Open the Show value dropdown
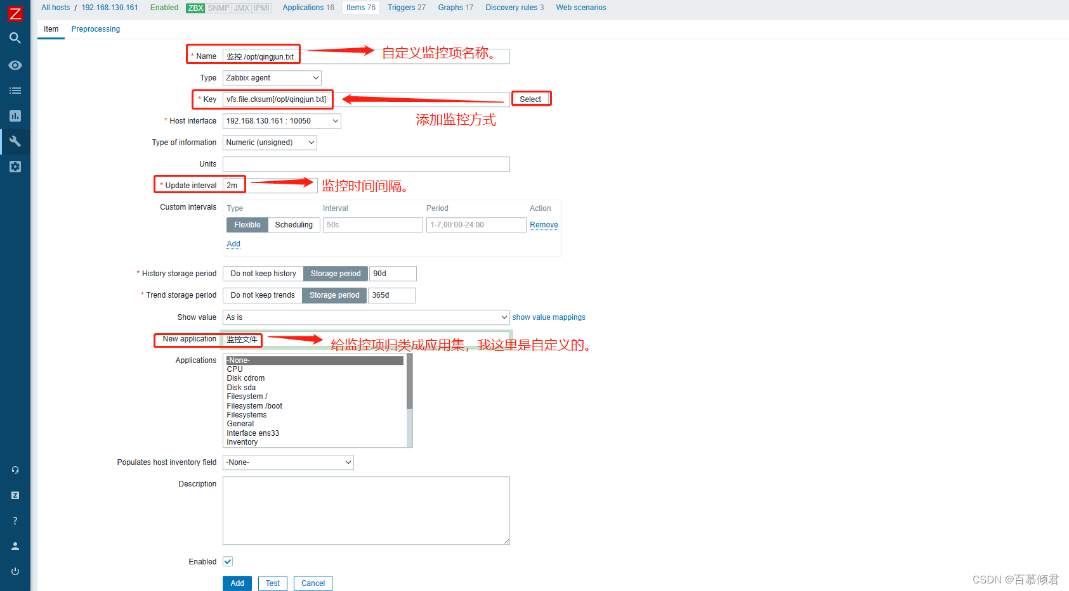 [366, 317]
